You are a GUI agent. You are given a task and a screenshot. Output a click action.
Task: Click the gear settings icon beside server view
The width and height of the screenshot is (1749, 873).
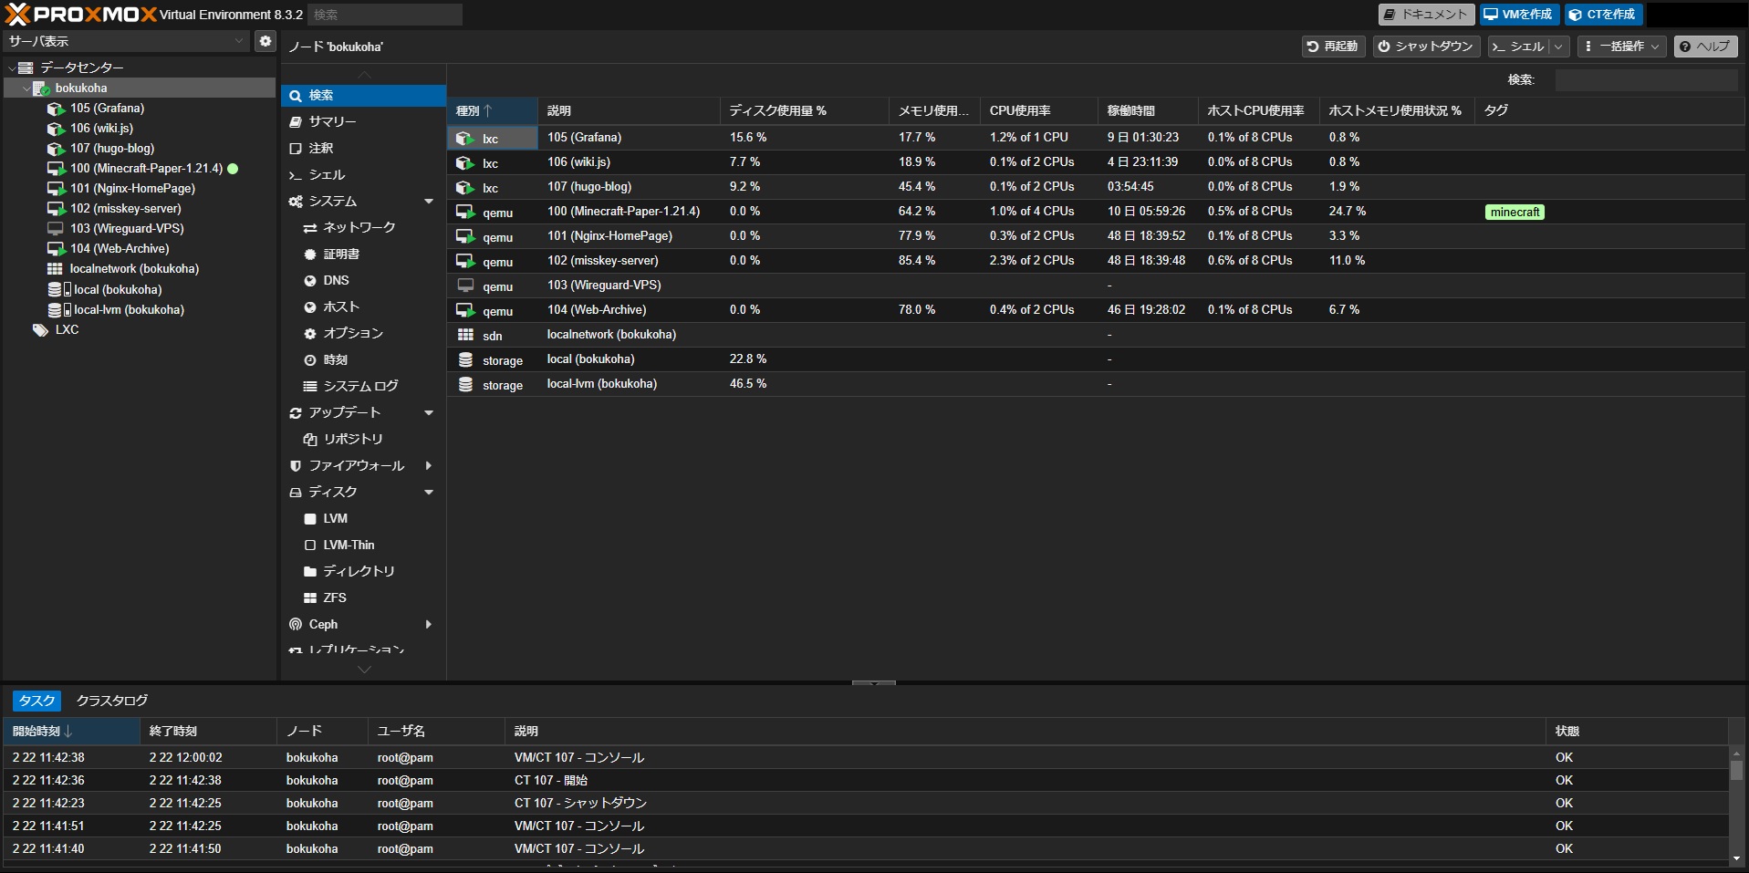265,41
